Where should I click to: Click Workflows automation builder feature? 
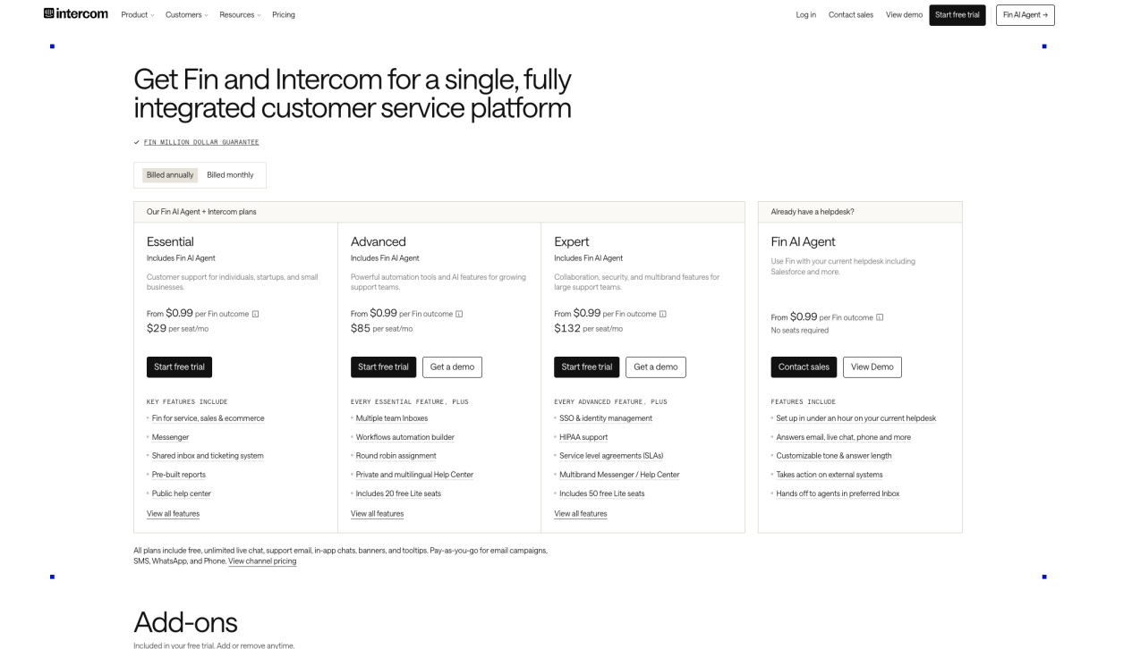point(405,437)
